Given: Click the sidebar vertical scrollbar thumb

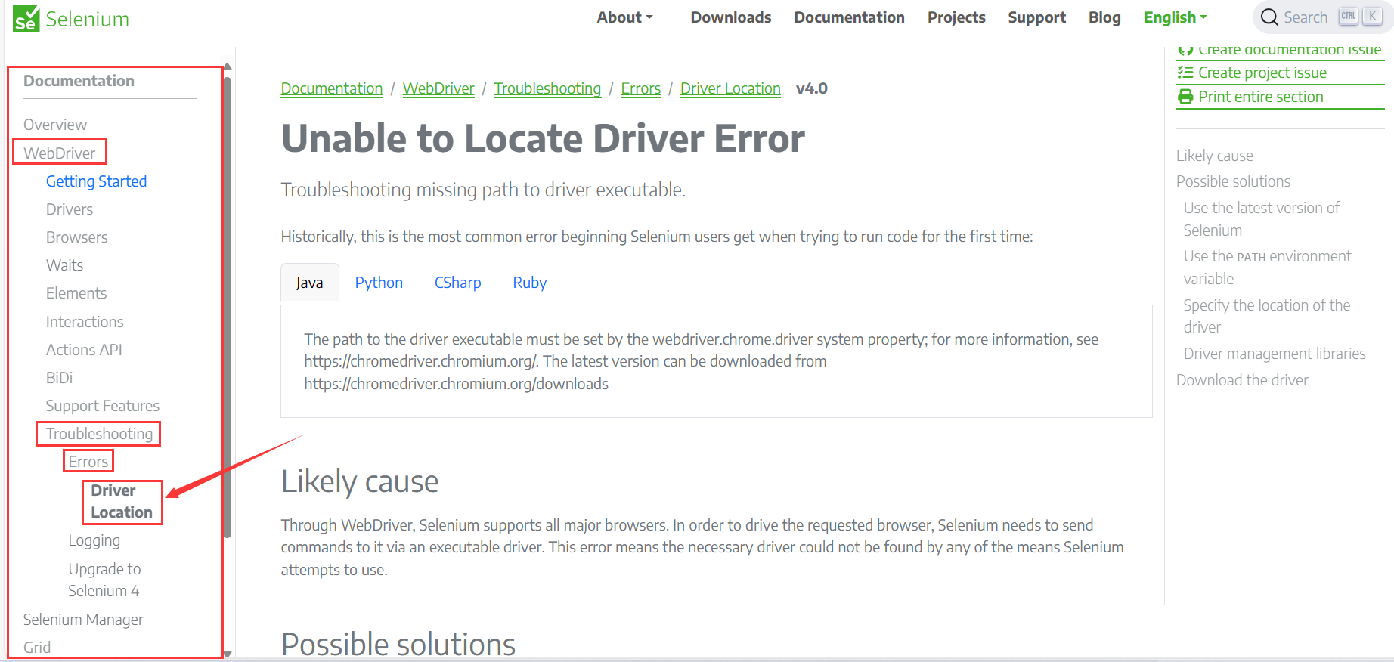Looking at the screenshot, I should tap(228, 307).
